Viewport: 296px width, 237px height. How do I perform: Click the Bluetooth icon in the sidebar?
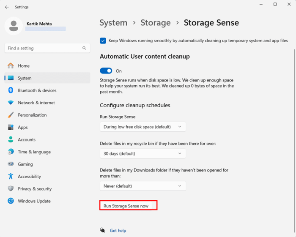11,90
